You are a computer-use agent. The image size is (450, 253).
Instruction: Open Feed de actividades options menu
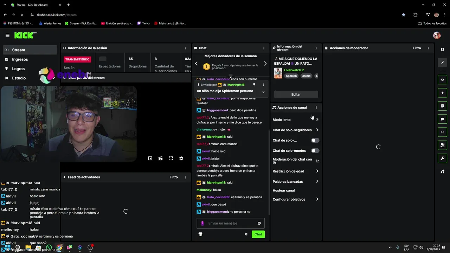pos(185,177)
